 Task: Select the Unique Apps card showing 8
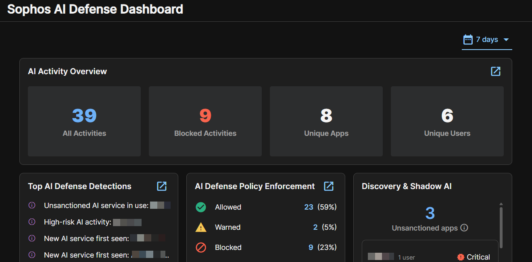point(326,121)
